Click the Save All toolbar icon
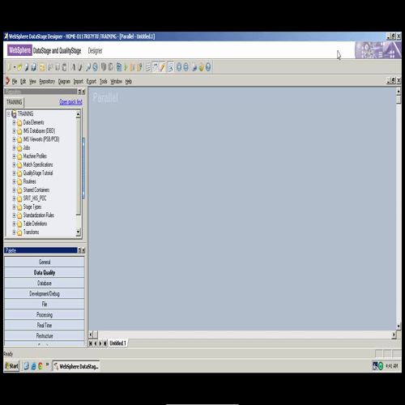The image size is (405, 405). 33,67
